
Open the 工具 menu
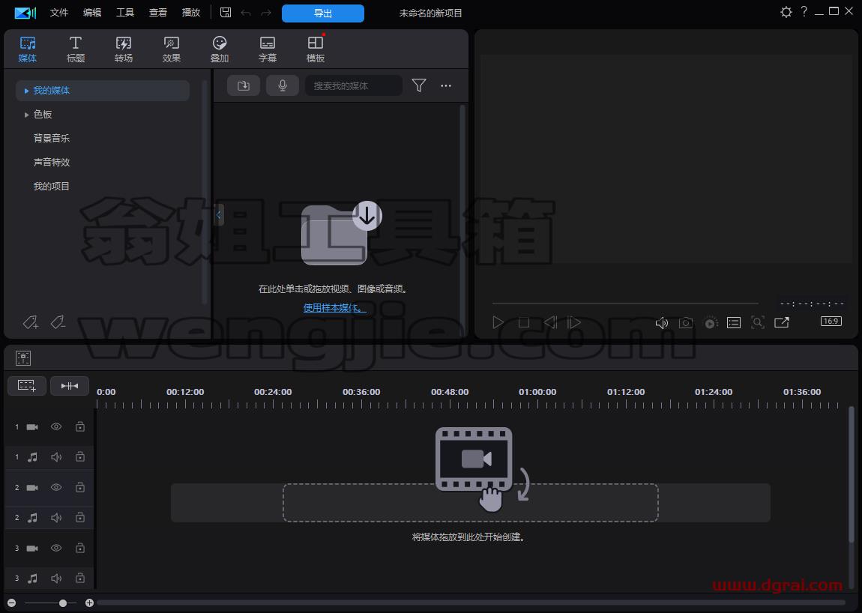click(124, 13)
